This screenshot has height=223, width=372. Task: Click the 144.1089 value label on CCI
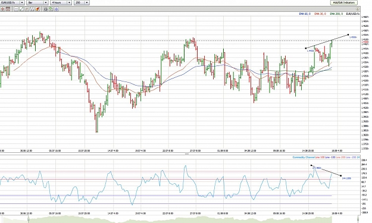[x=346, y=178]
